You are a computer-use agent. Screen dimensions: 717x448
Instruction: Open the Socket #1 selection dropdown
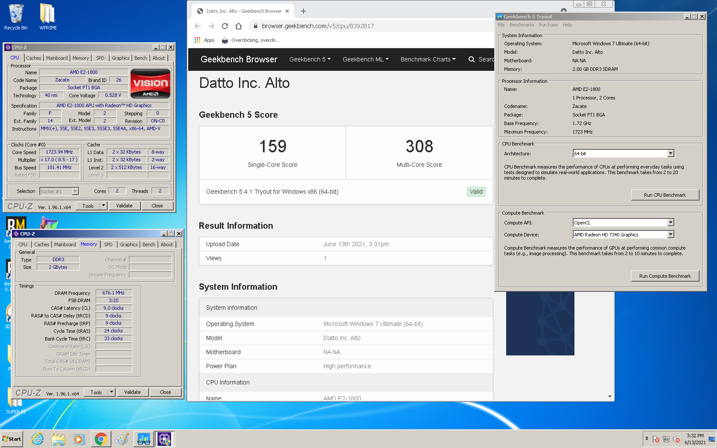[x=59, y=192]
